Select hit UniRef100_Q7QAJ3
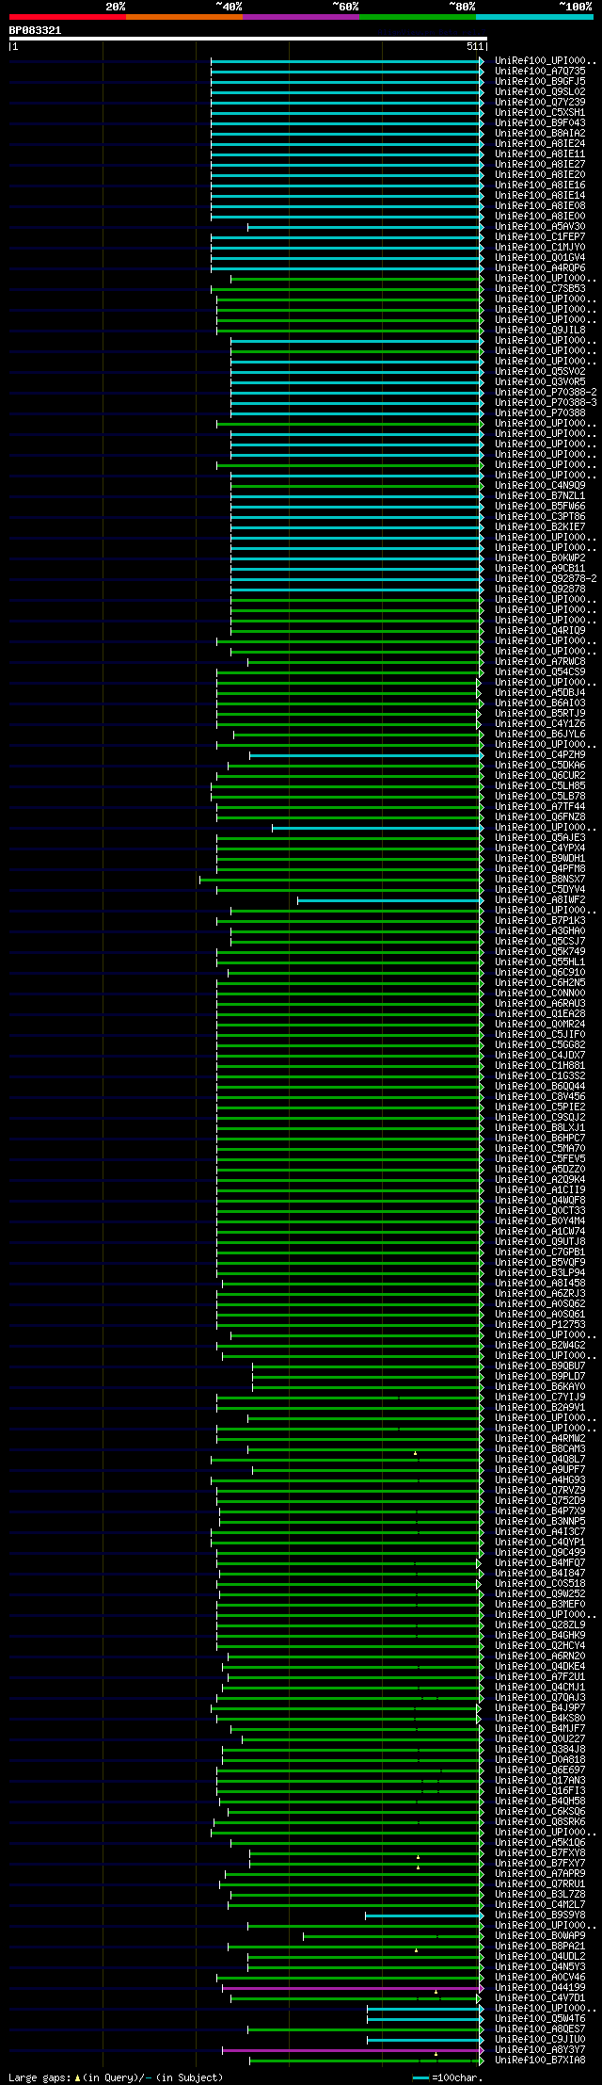This screenshot has width=602, height=2085. 540,1697
